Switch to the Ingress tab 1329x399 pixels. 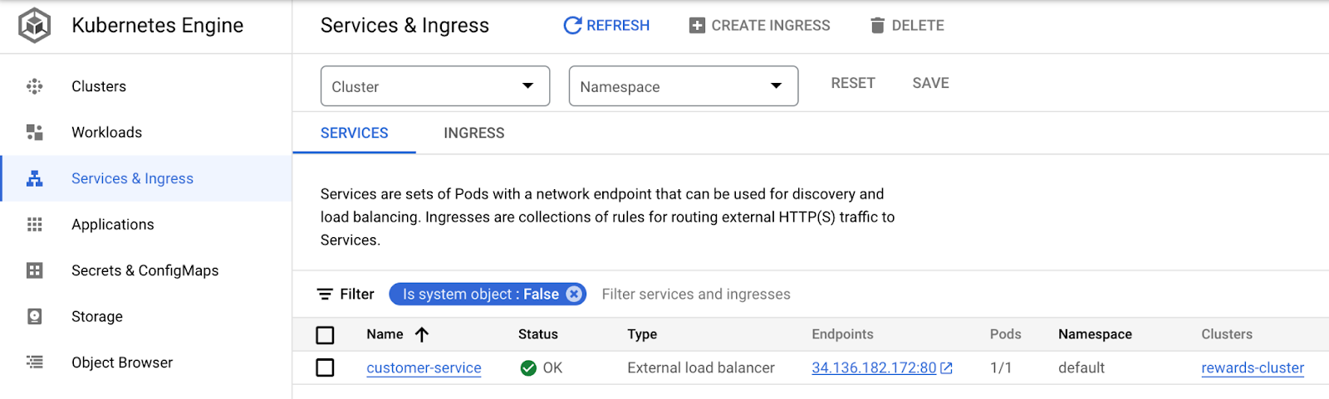pos(473,133)
